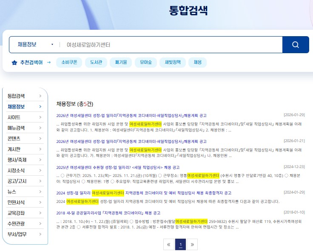
Task: Click the chevron arrow next to 뉴스
Action: click(x=40, y=192)
